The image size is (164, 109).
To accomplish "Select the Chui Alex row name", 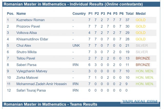I will click(24, 45).
